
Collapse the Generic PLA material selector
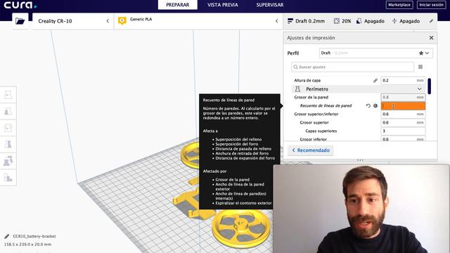(276, 21)
